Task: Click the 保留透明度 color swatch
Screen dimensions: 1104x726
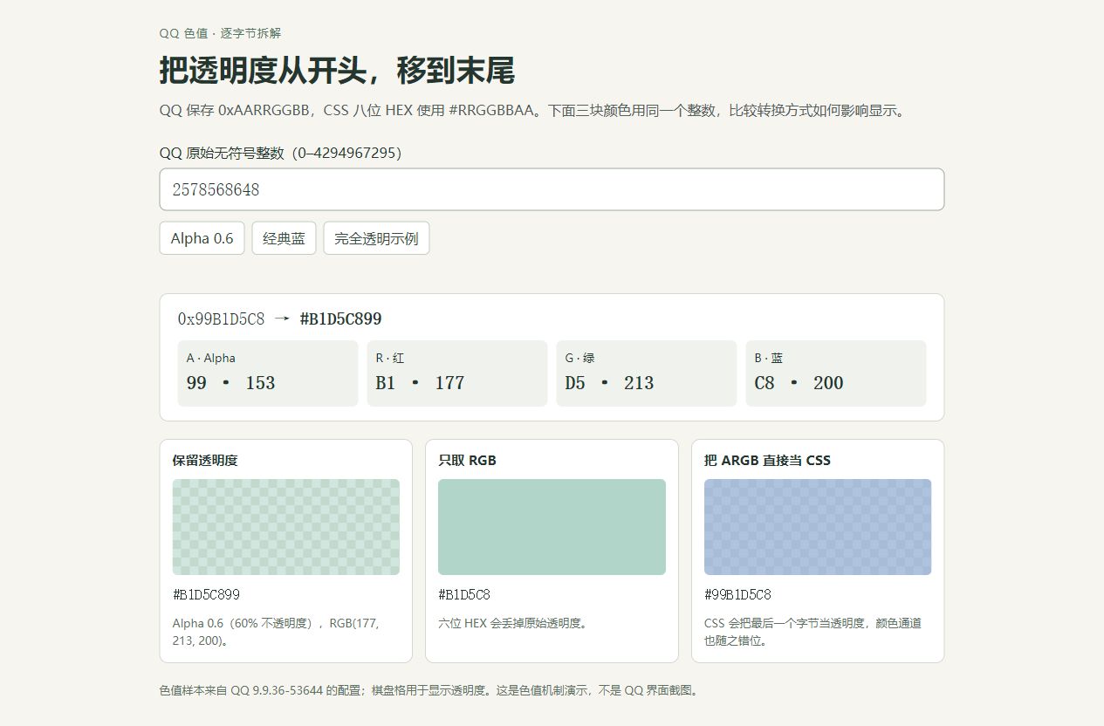Action: (286, 527)
